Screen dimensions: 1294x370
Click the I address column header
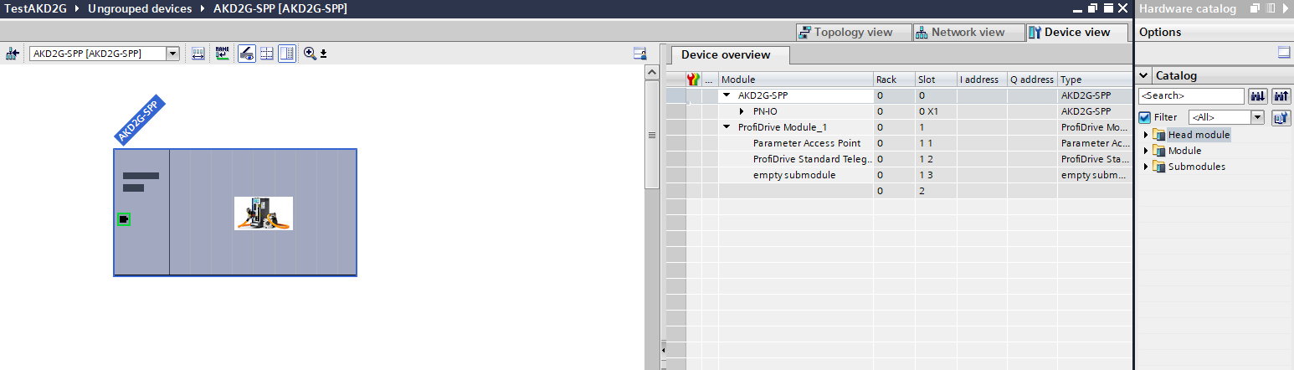[982, 80]
